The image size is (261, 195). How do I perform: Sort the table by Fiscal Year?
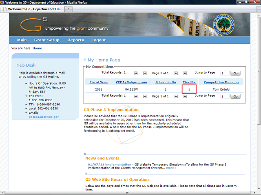[x=99, y=82]
